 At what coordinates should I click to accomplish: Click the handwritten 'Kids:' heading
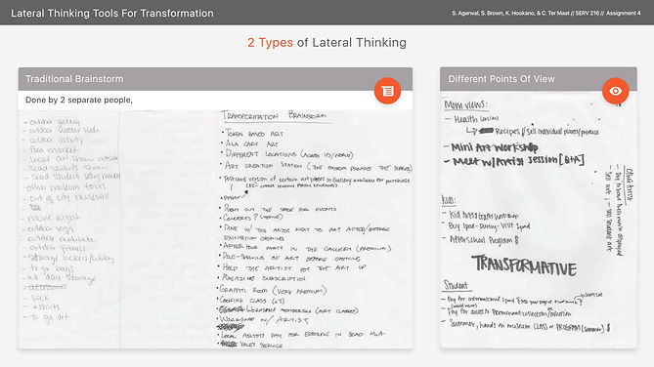point(449,200)
